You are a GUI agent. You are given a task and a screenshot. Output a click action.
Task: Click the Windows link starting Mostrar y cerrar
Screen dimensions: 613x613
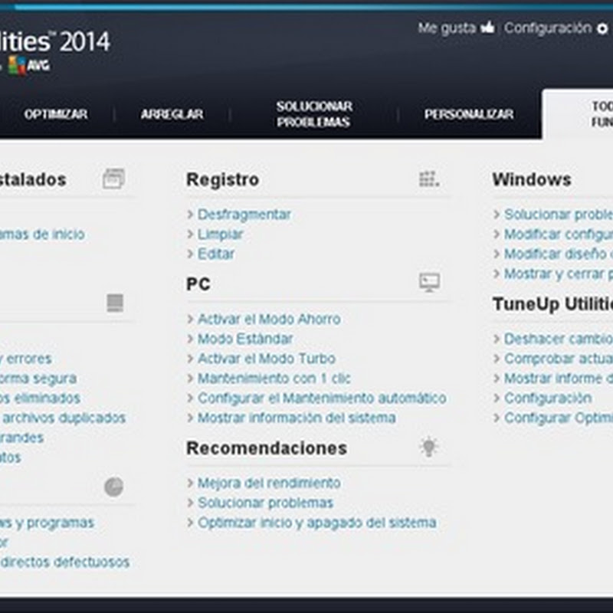tap(559, 274)
